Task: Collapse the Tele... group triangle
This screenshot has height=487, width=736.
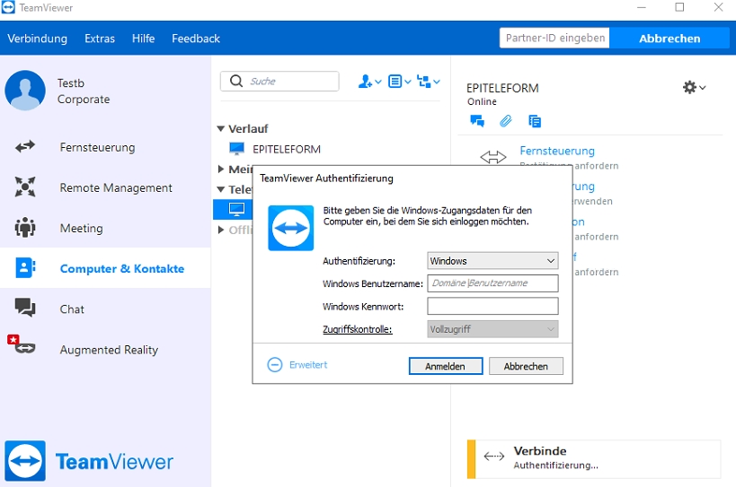Action: 220,189
